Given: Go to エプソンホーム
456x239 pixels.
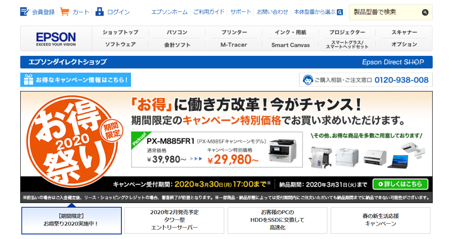Looking at the screenshot, I should coord(169,12).
